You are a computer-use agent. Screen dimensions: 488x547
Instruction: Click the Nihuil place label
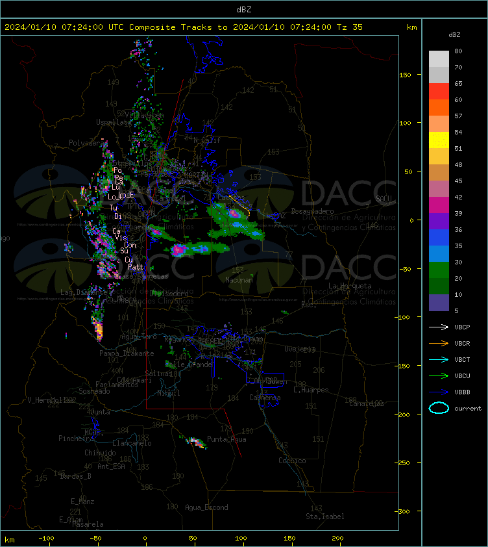169,393
